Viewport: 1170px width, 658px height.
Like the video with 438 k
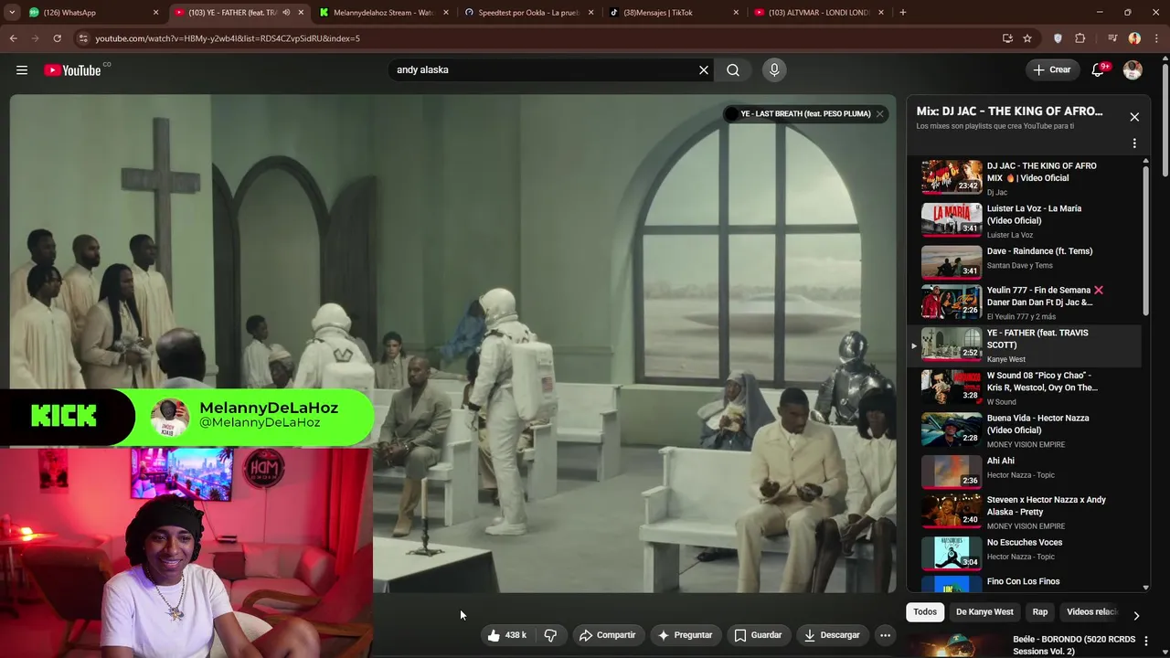click(x=506, y=635)
